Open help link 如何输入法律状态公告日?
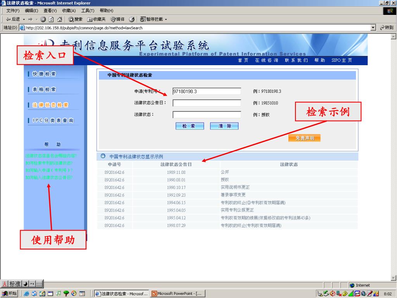The image size is (397, 298). coord(49,177)
